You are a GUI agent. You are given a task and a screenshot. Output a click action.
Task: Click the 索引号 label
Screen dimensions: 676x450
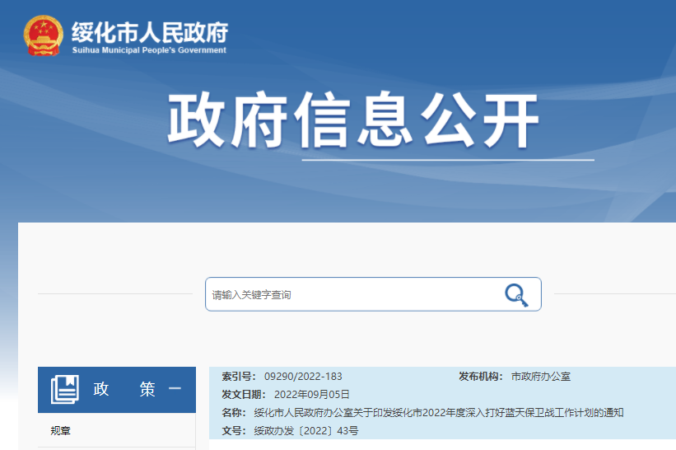coord(239,377)
